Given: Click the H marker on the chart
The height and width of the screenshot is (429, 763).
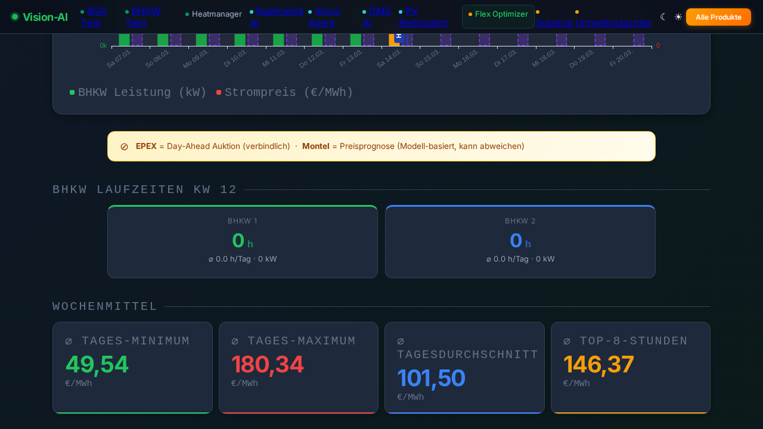Looking at the screenshot, I should (x=398, y=36).
